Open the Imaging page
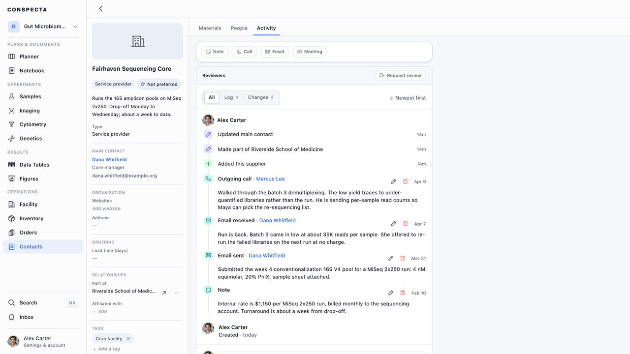Screen dimensions: 630x354 (x=43, y=111)
